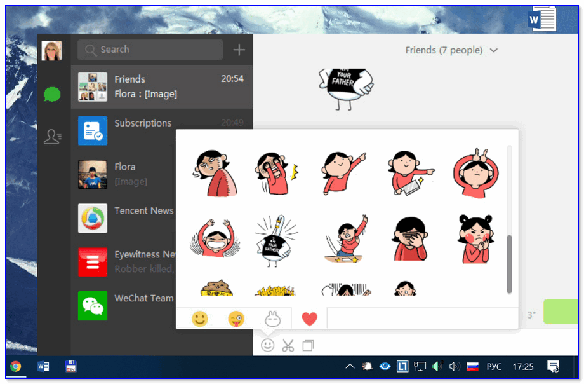Click the user profile avatar photo

point(52,51)
